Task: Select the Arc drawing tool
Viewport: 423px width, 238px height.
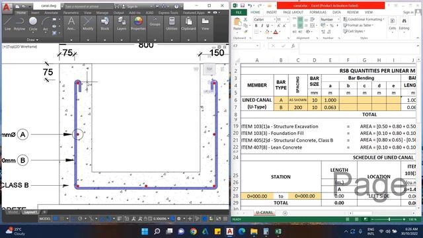Action: click(x=46, y=24)
